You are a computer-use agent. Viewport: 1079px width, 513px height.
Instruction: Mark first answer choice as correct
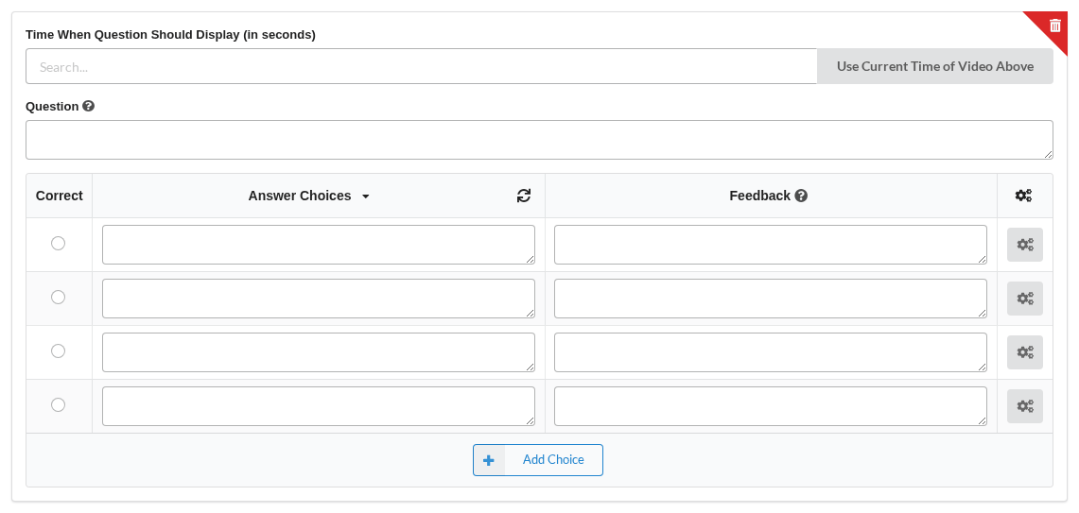[59, 244]
